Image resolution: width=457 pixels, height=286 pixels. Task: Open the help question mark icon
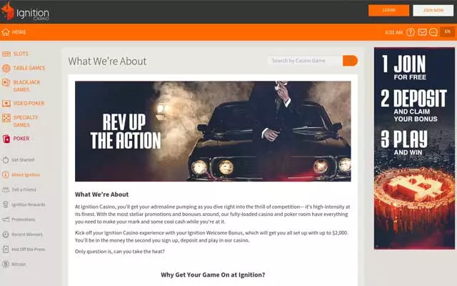(411, 32)
